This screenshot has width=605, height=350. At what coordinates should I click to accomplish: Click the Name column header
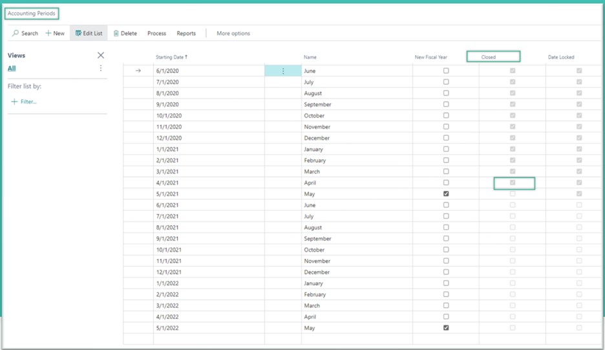[x=310, y=57]
